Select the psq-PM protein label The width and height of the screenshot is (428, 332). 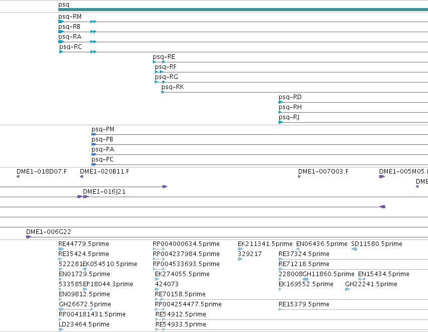[x=103, y=129]
